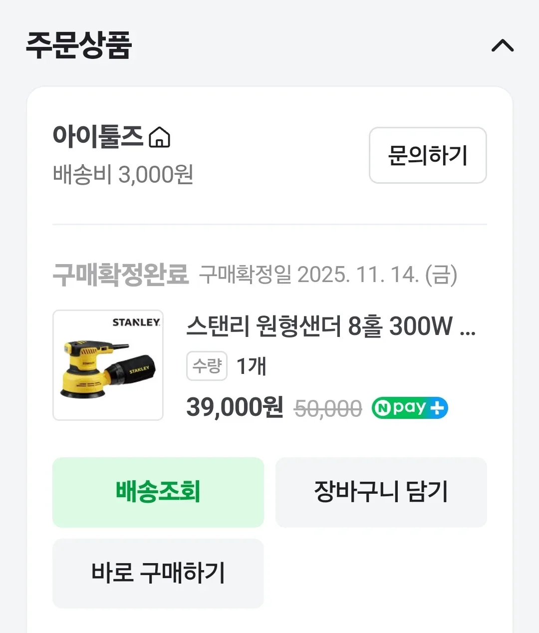Click the 39,000원 sale price

pos(235,407)
